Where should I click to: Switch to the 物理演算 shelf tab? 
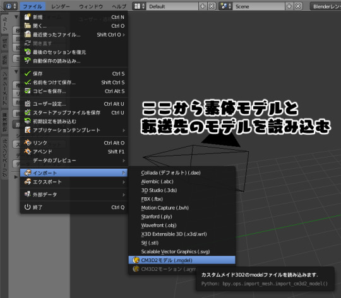pos(4,122)
